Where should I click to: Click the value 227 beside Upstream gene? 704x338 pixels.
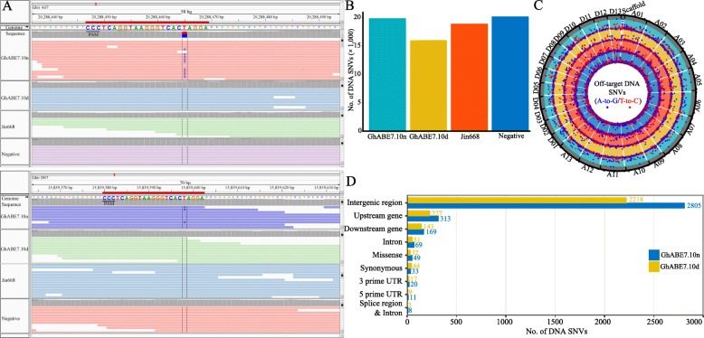[436, 213]
